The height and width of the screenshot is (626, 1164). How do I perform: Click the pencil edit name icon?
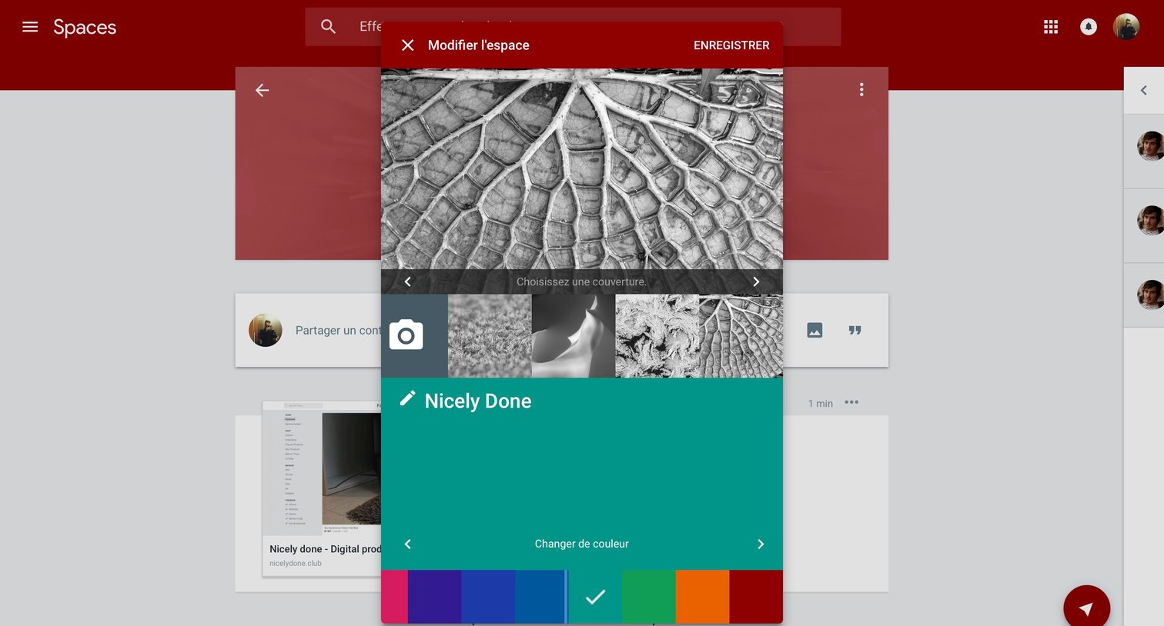(x=407, y=398)
